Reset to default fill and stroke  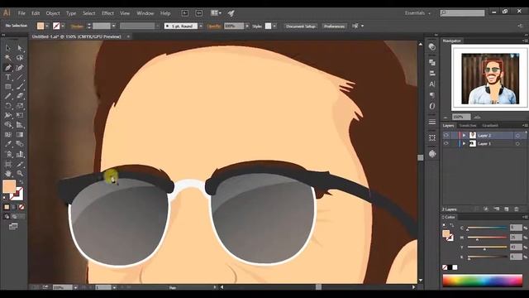pos(5,198)
